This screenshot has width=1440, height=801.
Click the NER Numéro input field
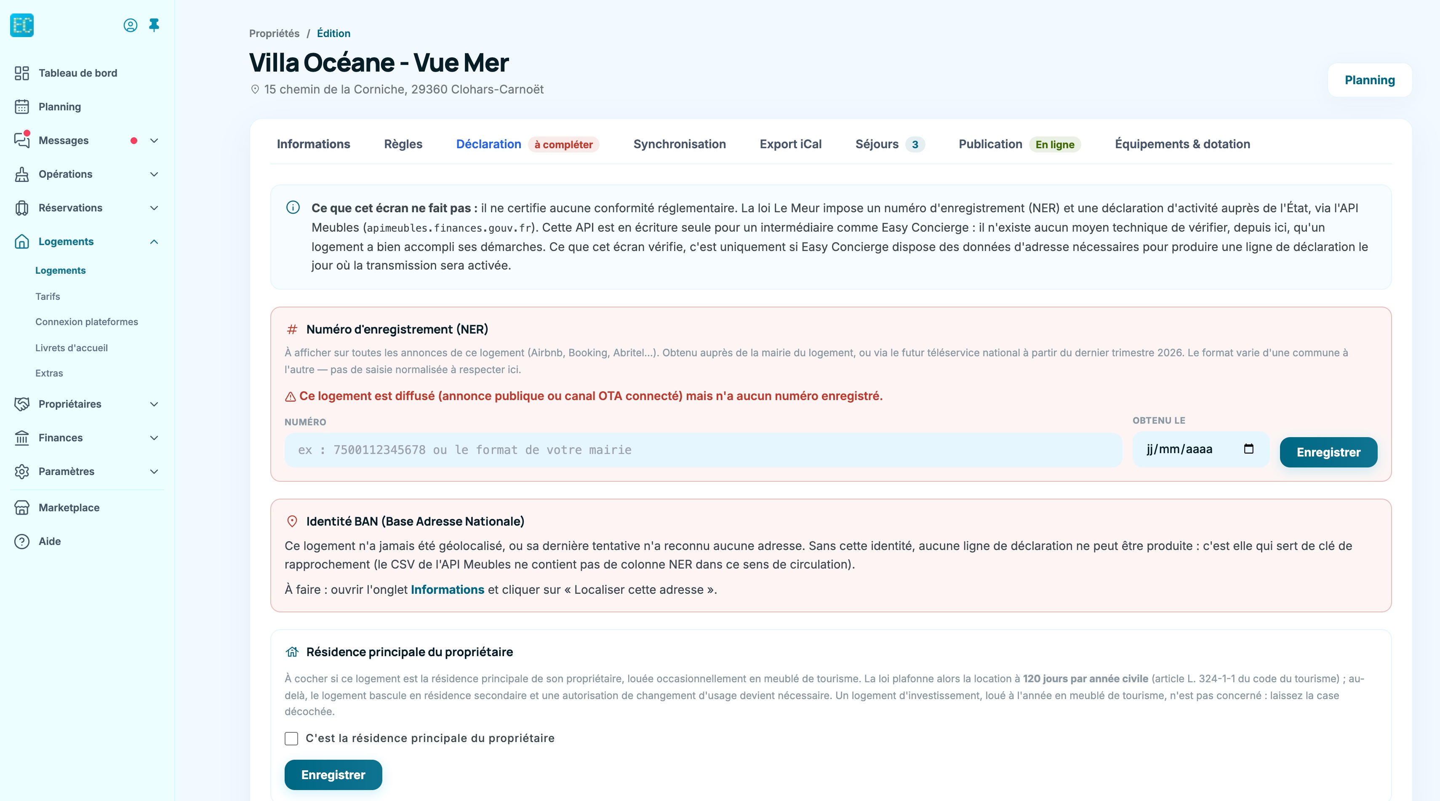click(x=703, y=450)
